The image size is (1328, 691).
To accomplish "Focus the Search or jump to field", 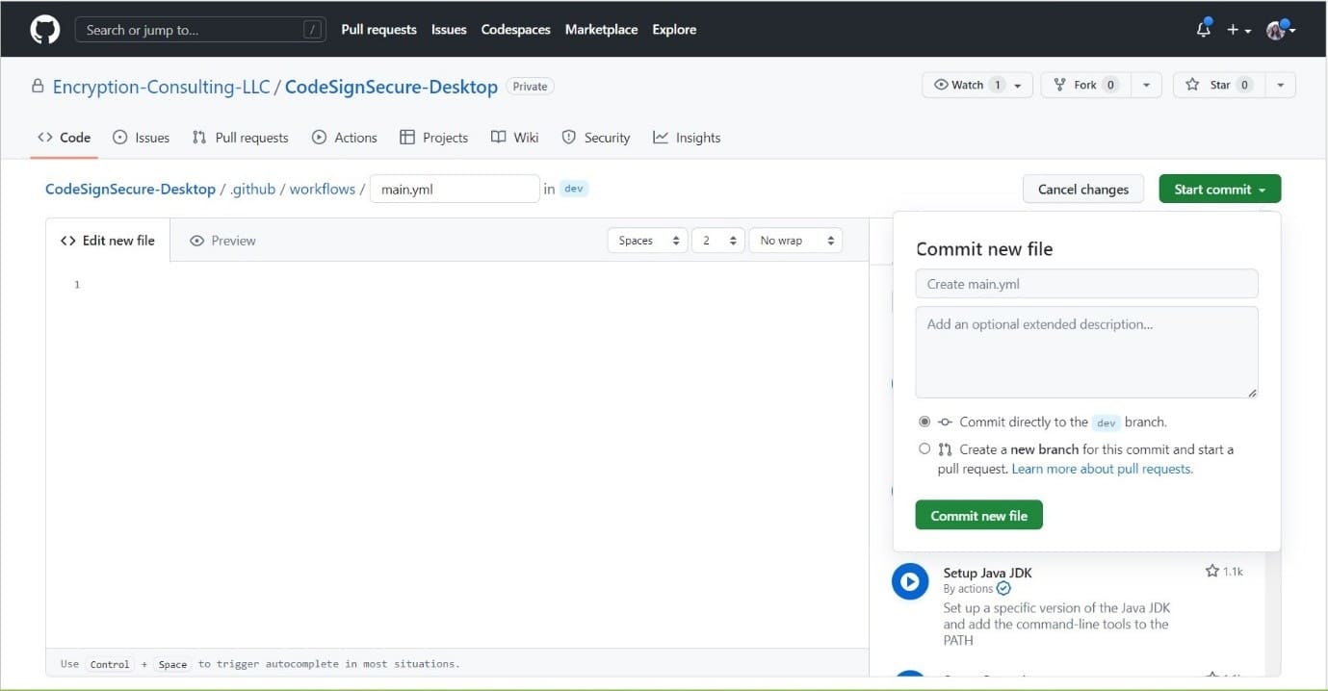I will [x=200, y=30].
